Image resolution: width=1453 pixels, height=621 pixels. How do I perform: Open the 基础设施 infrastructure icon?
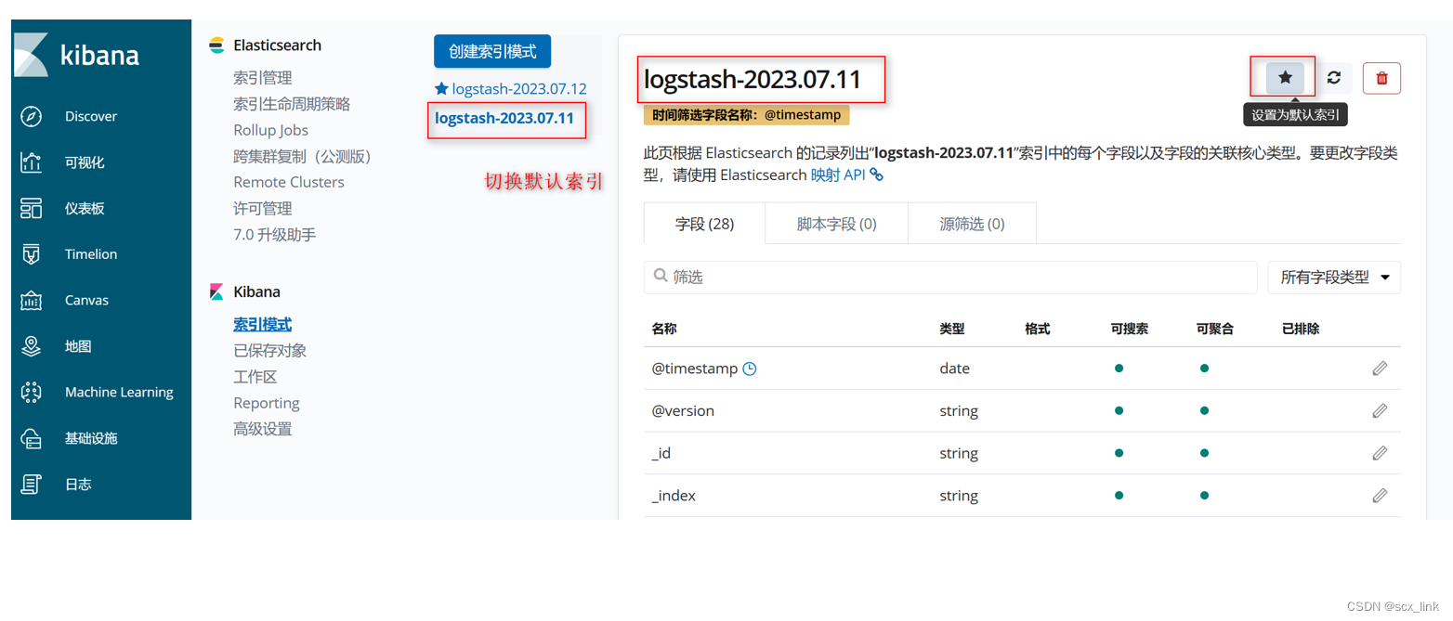coord(32,438)
